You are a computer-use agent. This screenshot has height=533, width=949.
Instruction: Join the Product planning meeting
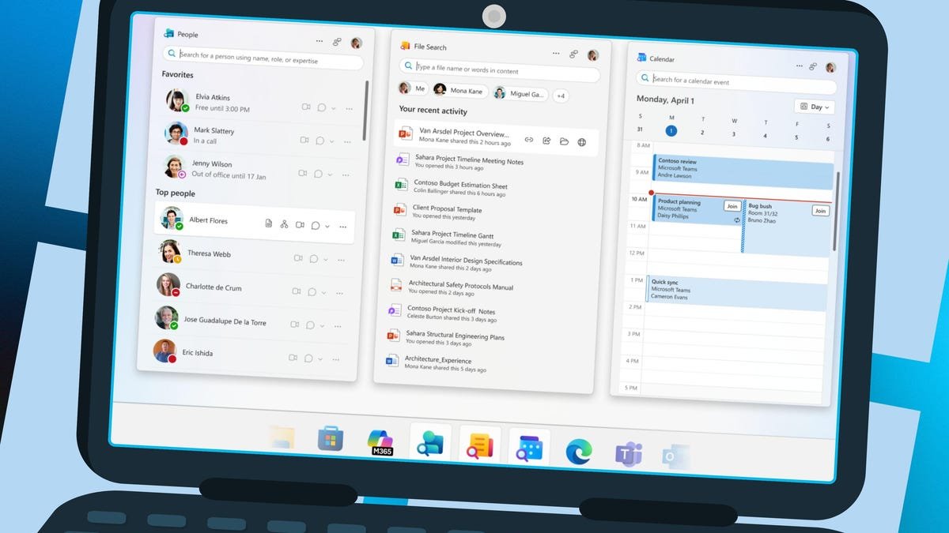coord(732,205)
